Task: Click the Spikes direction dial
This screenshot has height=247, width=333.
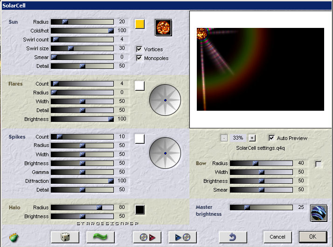Action: click(165, 153)
